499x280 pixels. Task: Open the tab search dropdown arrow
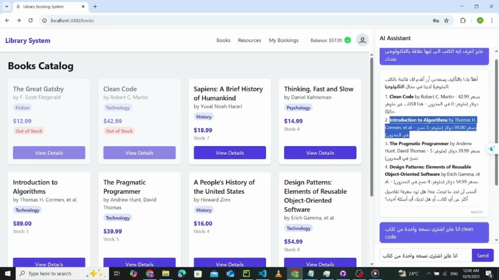click(x=7, y=7)
